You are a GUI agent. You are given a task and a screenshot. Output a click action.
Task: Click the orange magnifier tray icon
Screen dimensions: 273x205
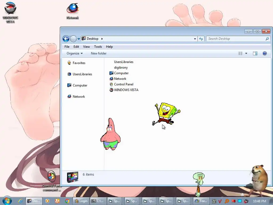click(227, 201)
